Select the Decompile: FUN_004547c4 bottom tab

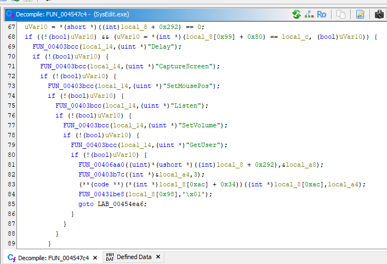pyautogui.click(x=53, y=257)
